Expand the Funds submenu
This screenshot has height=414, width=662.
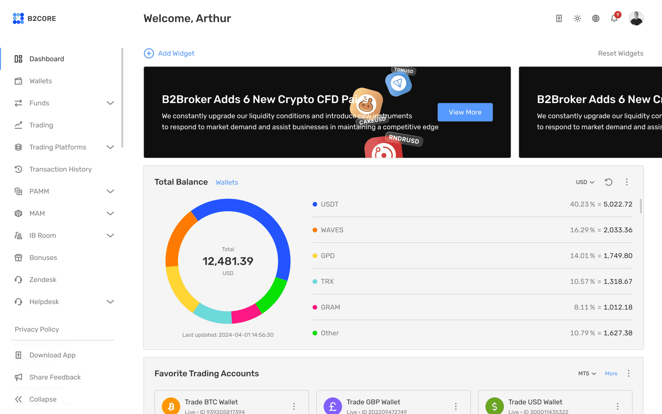click(110, 103)
